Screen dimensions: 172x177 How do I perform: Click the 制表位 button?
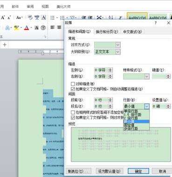click(78, 171)
